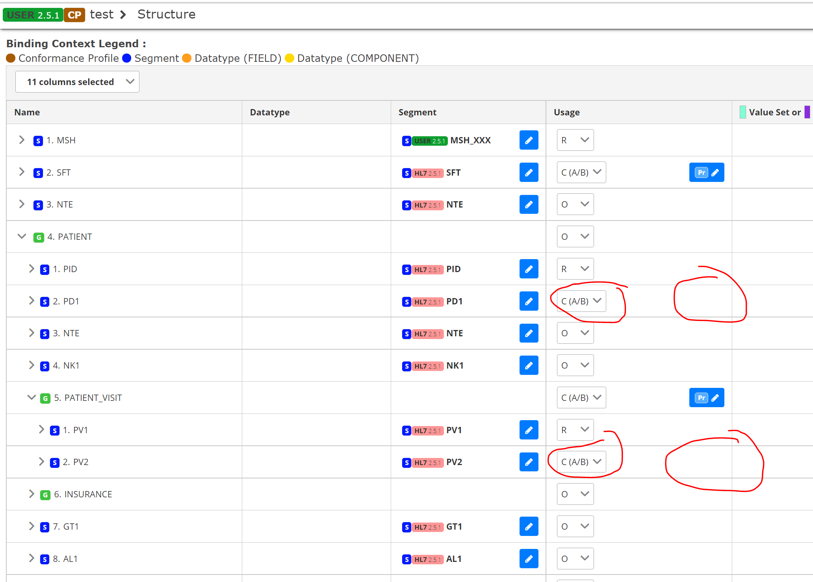Open usage dropdown for PV2 row
This screenshot has width=813, height=582.
[x=581, y=462]
